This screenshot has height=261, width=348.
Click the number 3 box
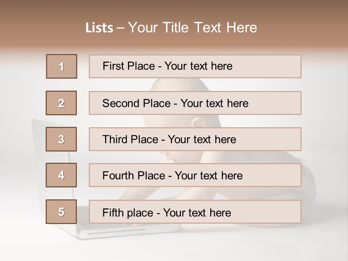(61, 139)
